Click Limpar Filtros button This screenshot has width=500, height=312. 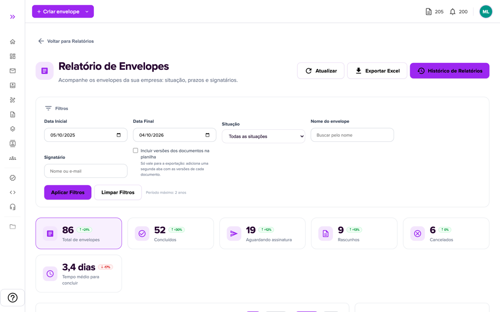point(118,192)
